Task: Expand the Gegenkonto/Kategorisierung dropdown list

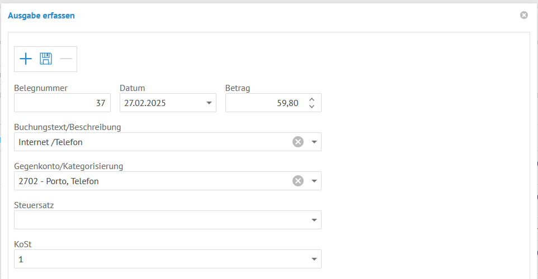Action: (314, 181)
